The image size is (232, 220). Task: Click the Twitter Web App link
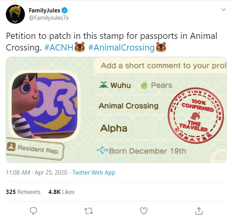click(94, 173)
